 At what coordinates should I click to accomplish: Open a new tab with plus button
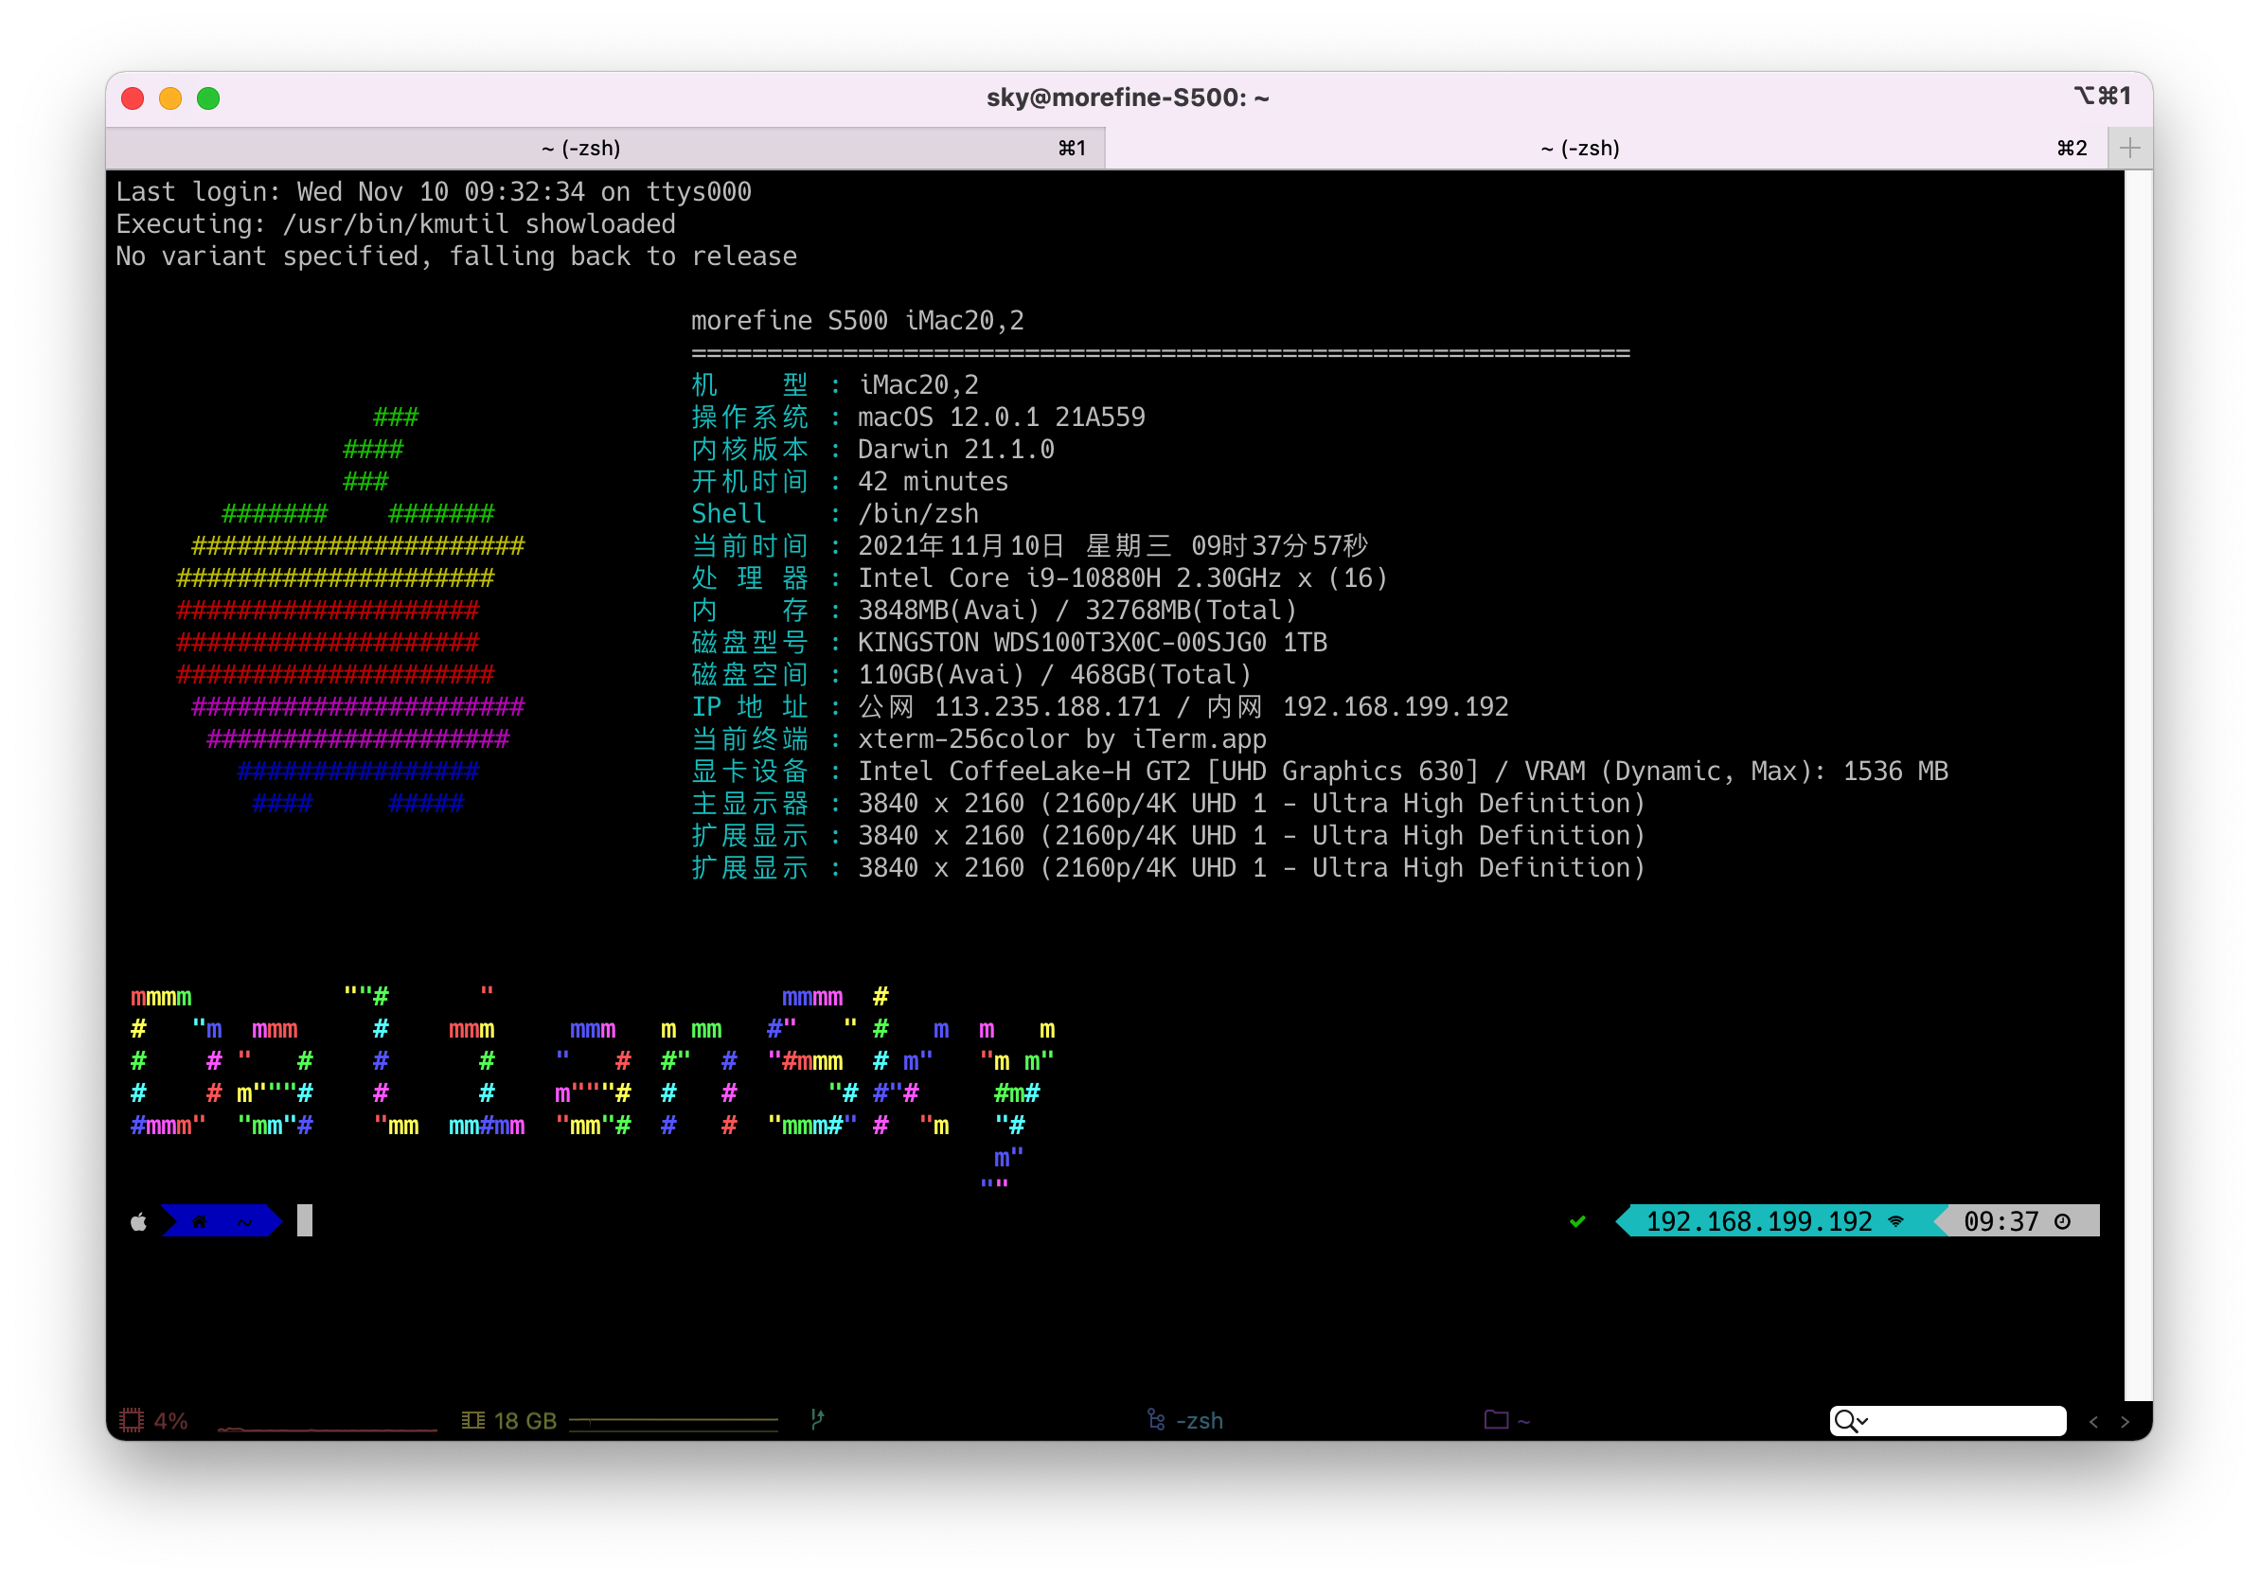2130,148
